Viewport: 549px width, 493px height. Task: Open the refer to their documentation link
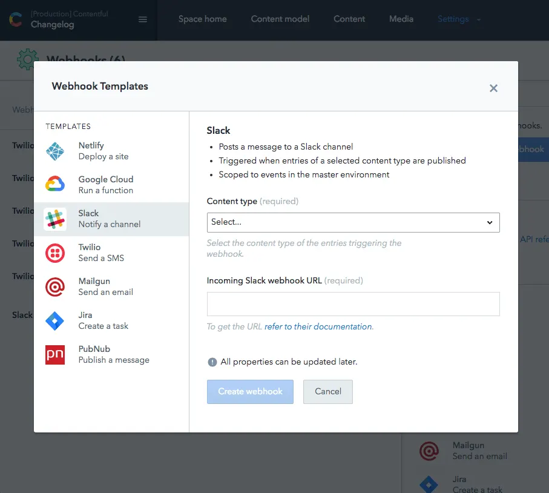[x=319, y=326]
